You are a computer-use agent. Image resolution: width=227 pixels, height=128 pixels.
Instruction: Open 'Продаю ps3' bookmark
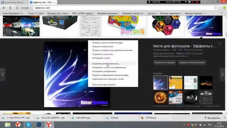pyautogui.click(x=58, y=14)
